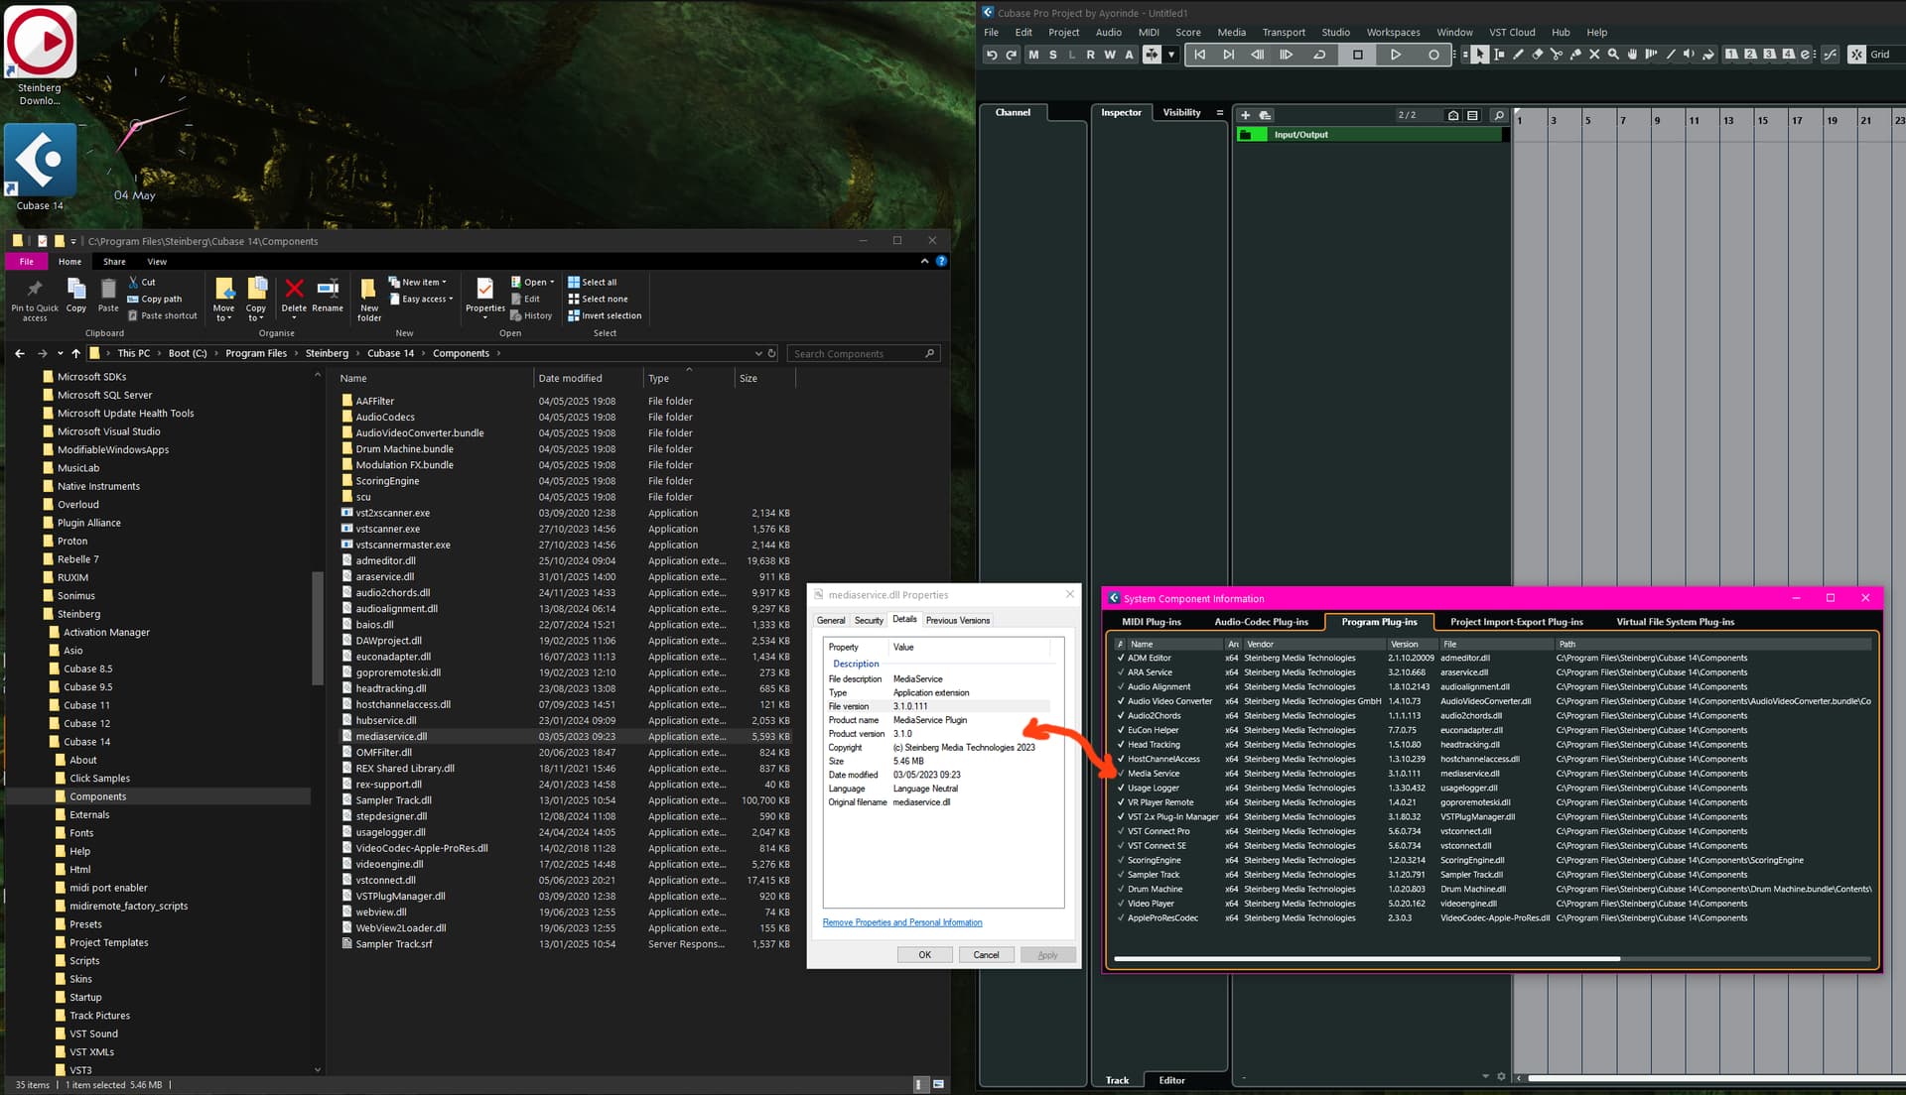
Task: Open the Cubase 14 desktop shortcut
Action: [x=41, y=167]
